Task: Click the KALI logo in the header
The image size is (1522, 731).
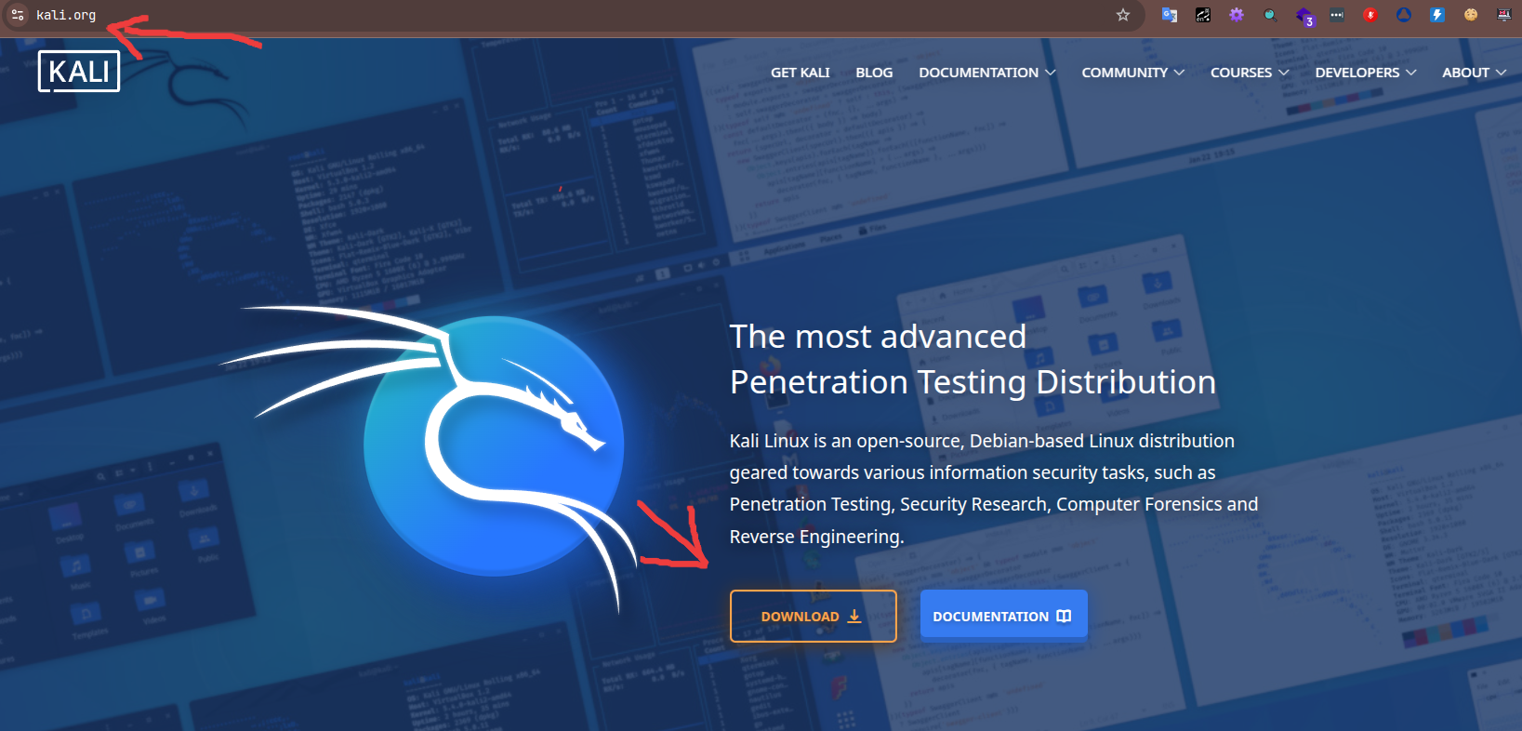Action: click(x=79, y=72)
